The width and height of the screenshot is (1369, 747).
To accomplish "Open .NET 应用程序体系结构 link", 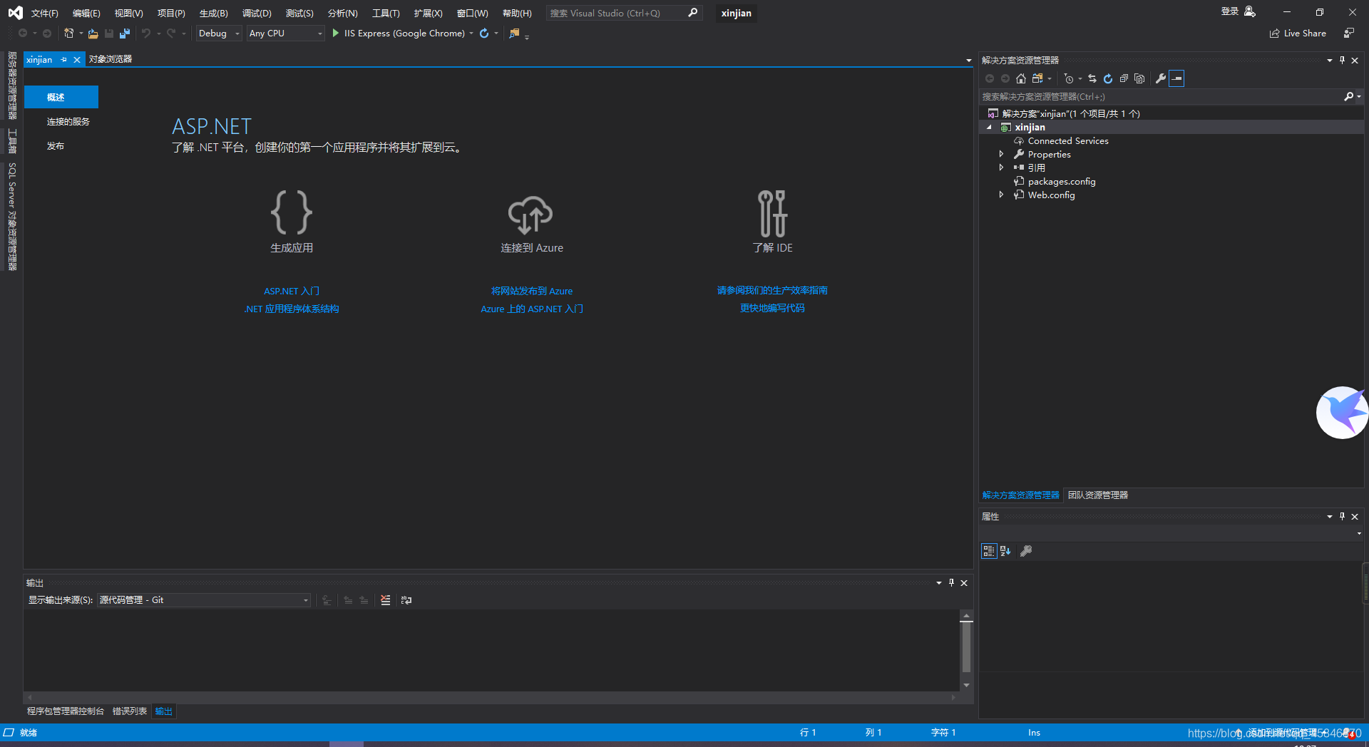I will (x=292, y=309).
